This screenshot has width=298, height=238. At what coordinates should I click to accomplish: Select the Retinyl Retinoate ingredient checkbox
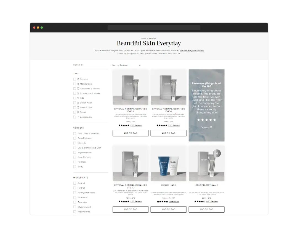tap(74, 193)
